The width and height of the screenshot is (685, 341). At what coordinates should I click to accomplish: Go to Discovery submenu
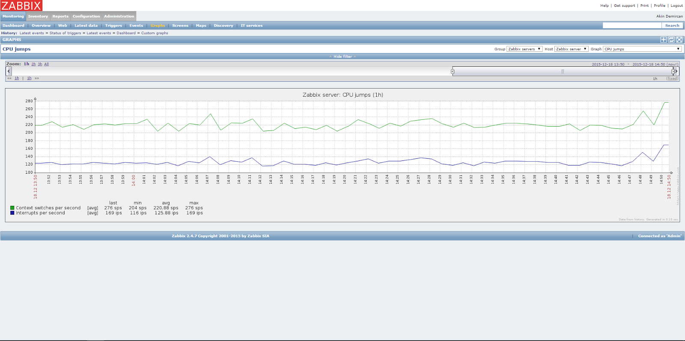point(223,26)
